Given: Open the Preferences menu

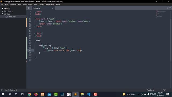Looking at the screenshot, I should click(x=50, y=4).
